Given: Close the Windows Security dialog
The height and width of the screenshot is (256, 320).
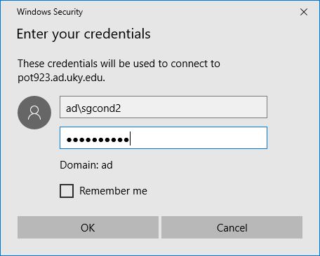Looking at the screenshot, I should coord(304,12).
